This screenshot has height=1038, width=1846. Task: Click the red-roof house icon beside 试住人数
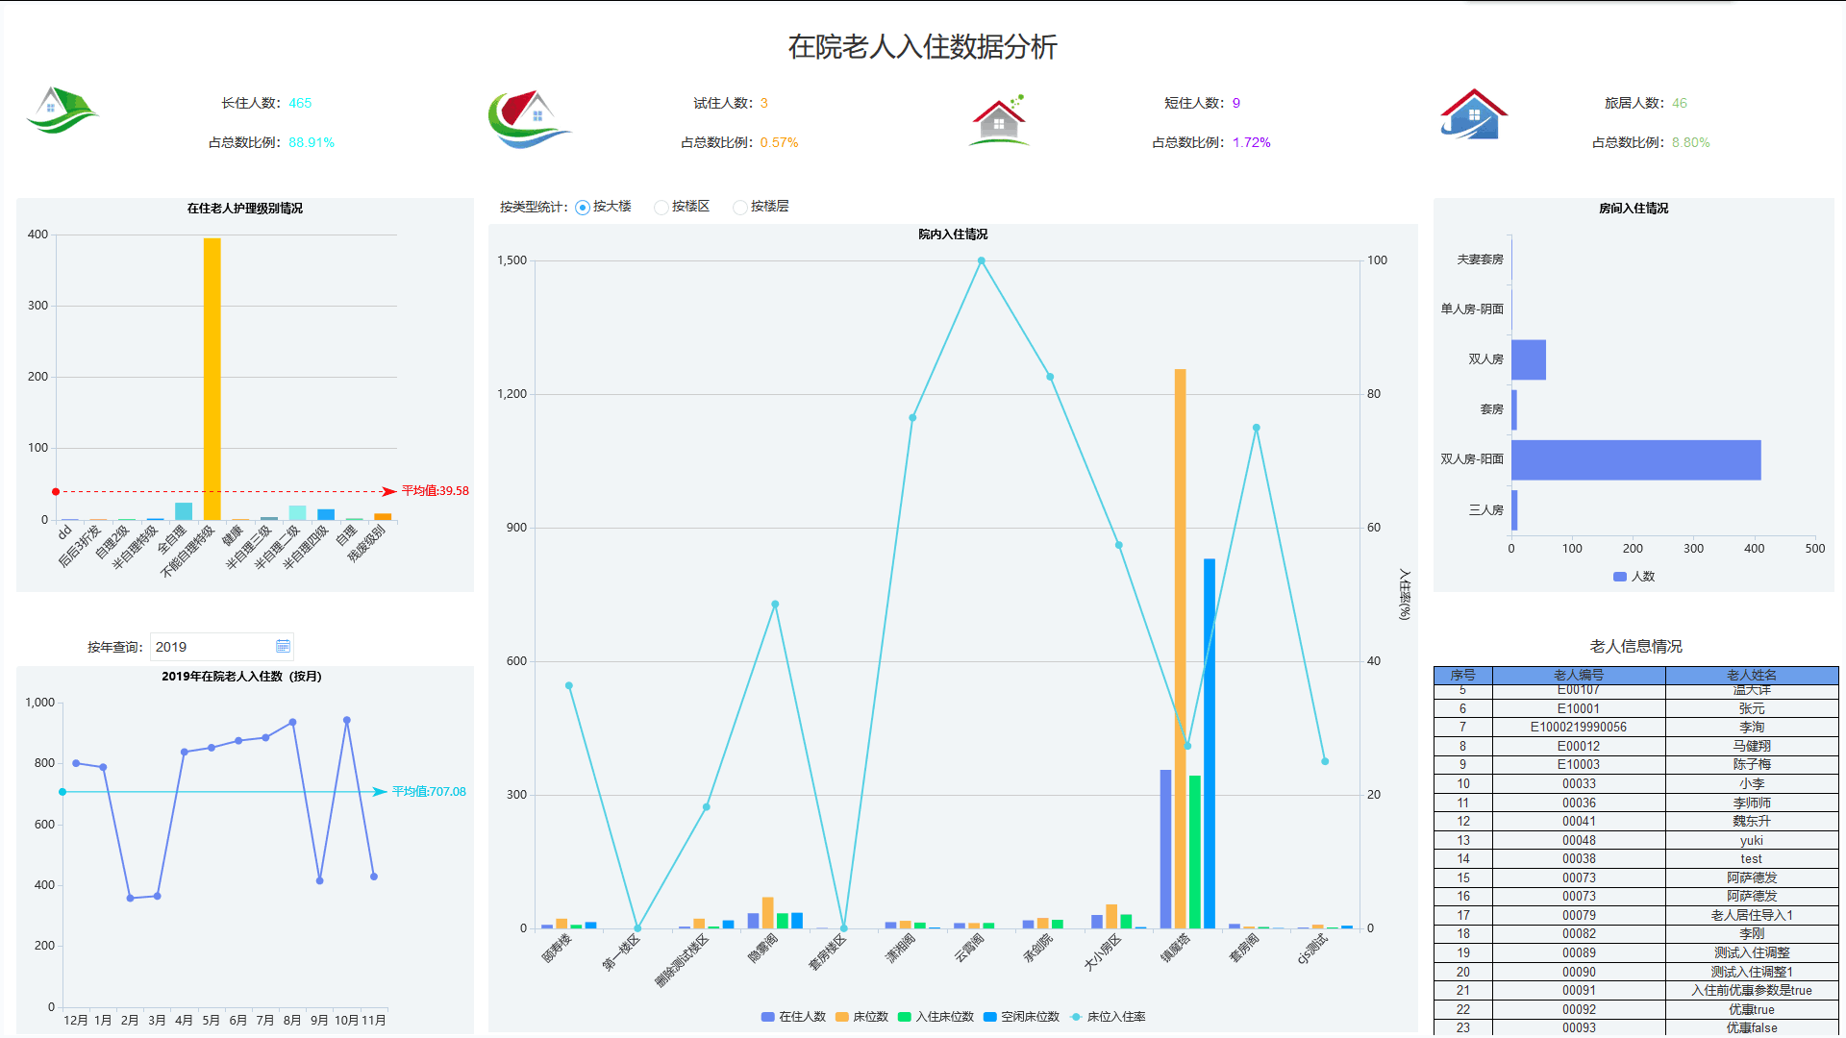528,117
